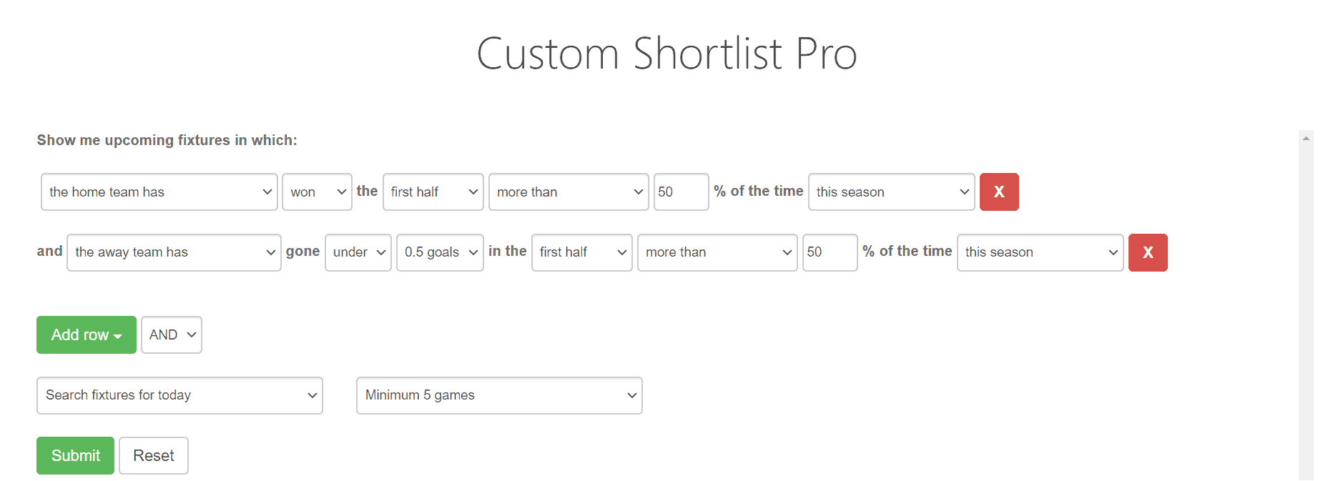Expand the 'under' goals direction dropdown

coord(358,252)
